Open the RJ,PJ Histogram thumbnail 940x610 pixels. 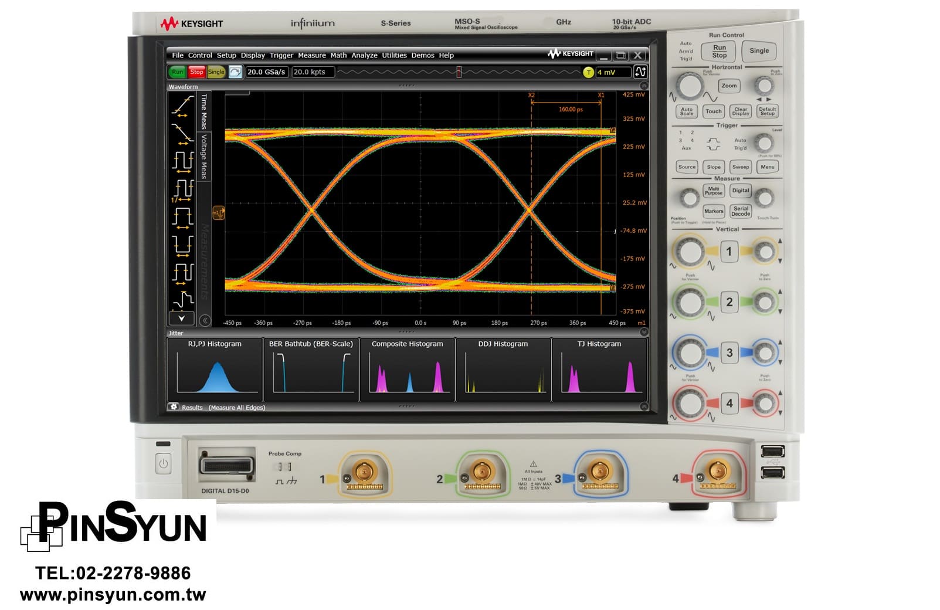tap(215, 369)
